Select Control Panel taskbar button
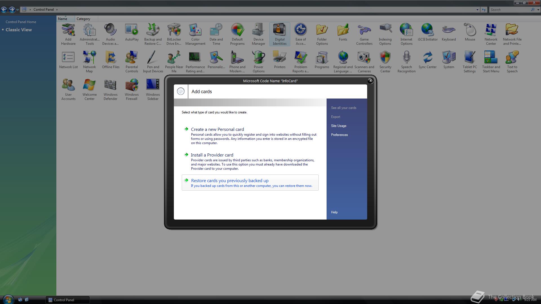 point(68,300)
